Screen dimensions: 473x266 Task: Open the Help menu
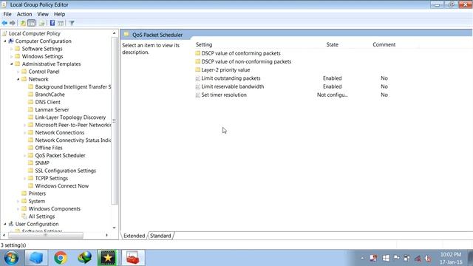[x=59, y=14]
